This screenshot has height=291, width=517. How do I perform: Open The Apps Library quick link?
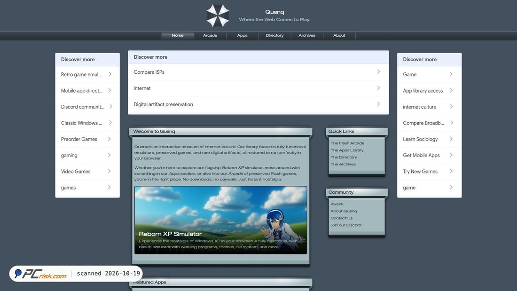tap(347, 150)
